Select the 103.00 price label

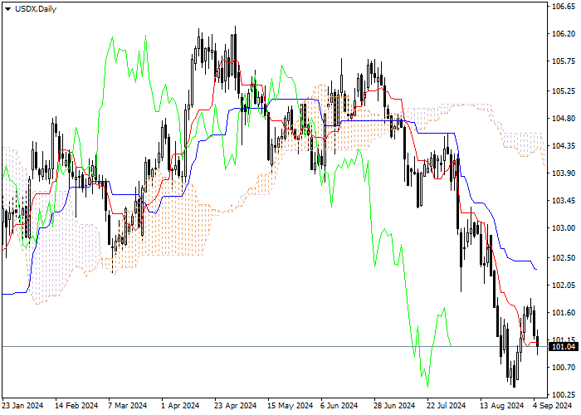[564, 228]
